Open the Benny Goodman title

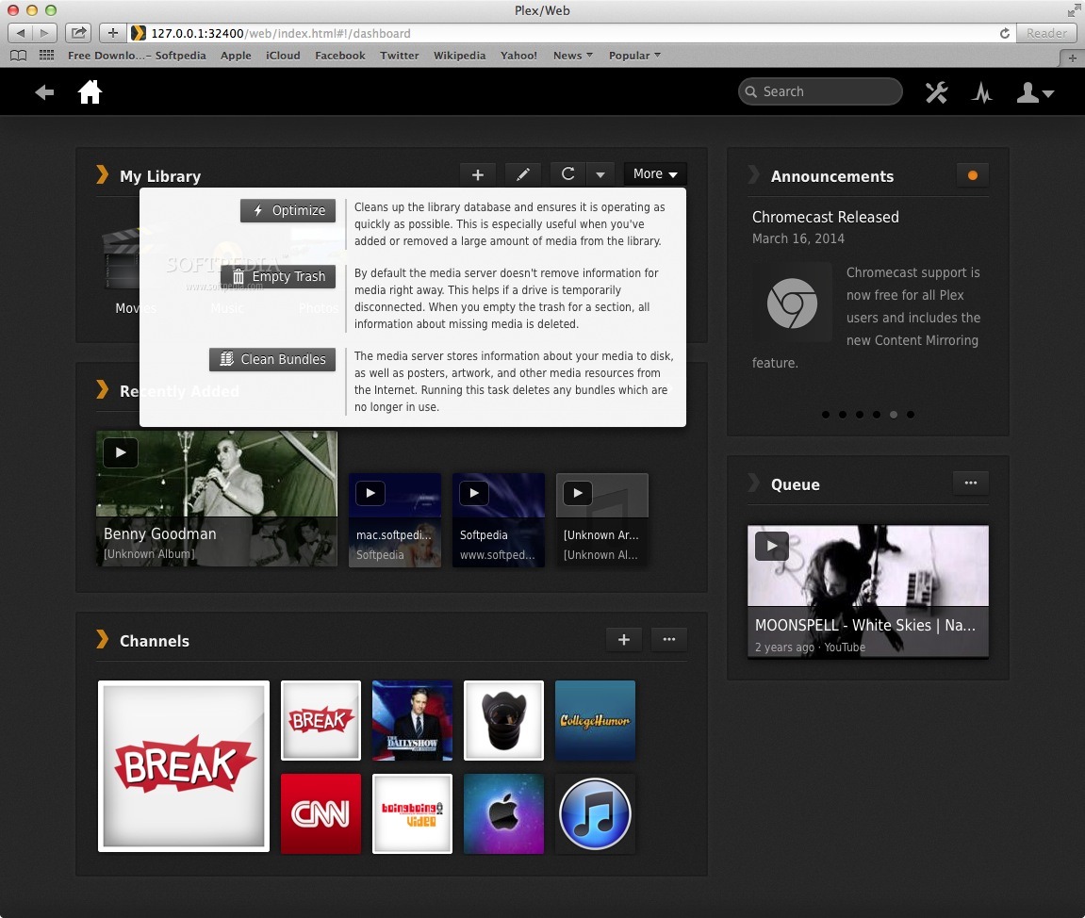[x=160, y=534]
